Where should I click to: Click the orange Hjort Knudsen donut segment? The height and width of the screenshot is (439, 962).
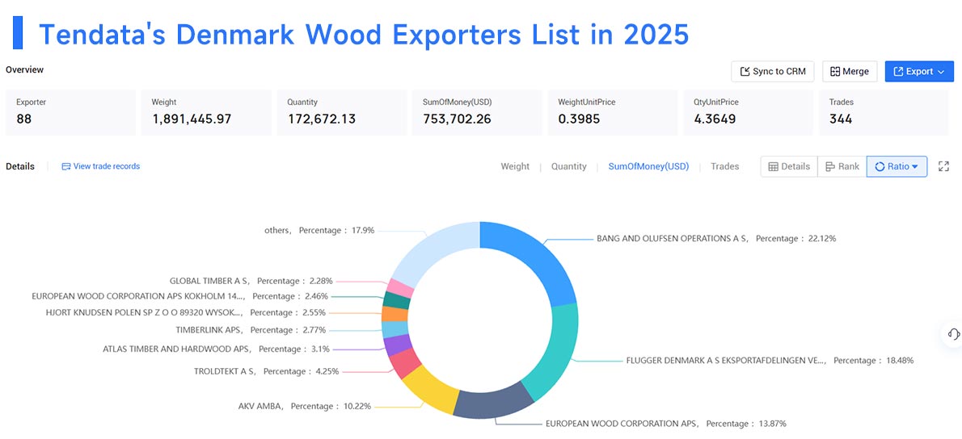pyautogui.click(x=393, y=314)
